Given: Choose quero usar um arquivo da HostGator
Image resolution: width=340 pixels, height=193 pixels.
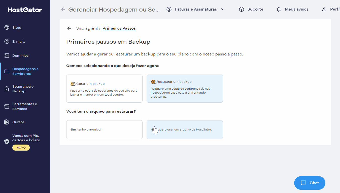Looking at the screenshot, I should (x=185, y=130).
